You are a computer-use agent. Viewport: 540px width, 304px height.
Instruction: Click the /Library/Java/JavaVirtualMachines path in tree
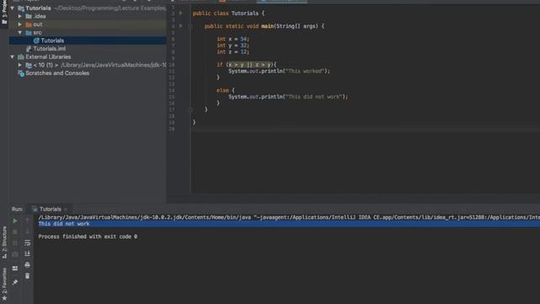point(114,65)
